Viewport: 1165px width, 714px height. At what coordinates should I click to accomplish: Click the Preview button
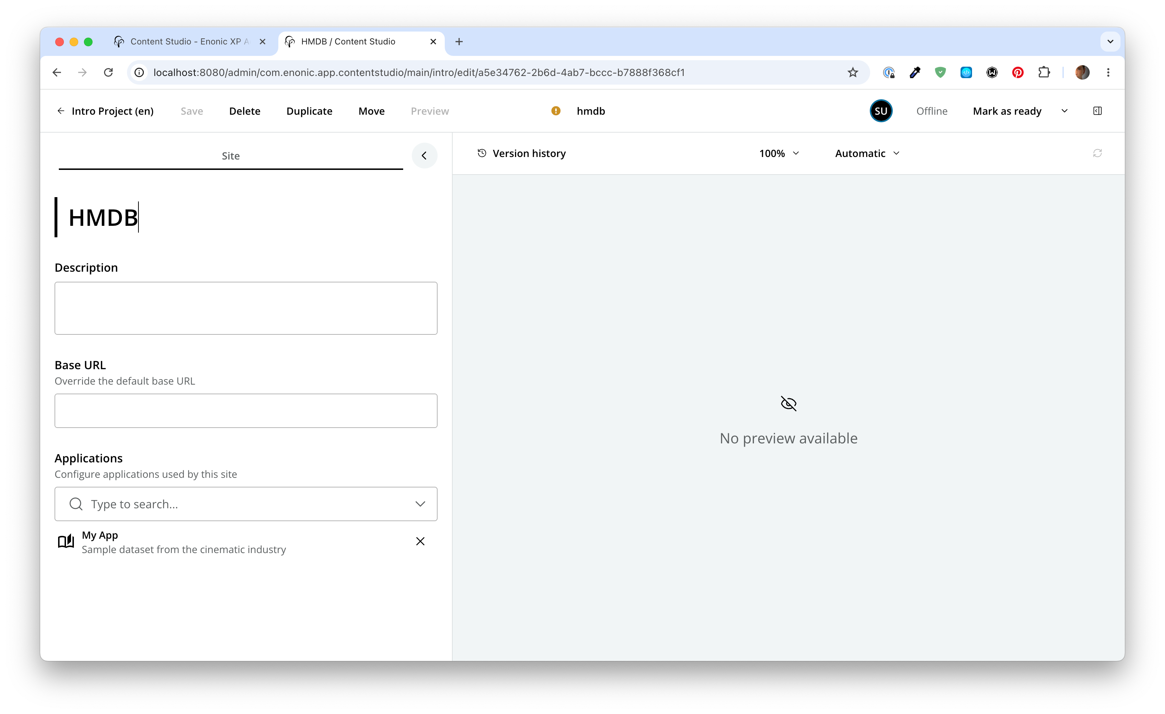pyautogui.click(x=429, y=111)
